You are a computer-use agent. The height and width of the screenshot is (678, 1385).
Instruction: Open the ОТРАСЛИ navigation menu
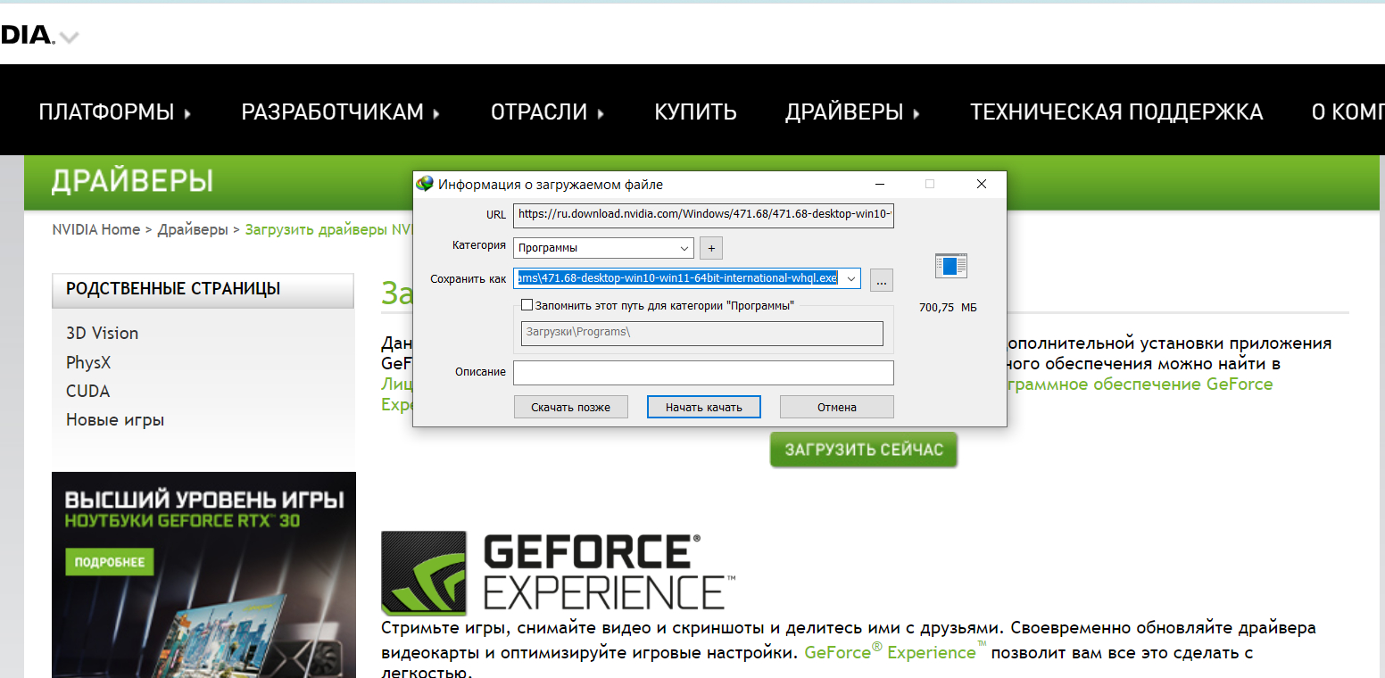(x=548, y=112)
